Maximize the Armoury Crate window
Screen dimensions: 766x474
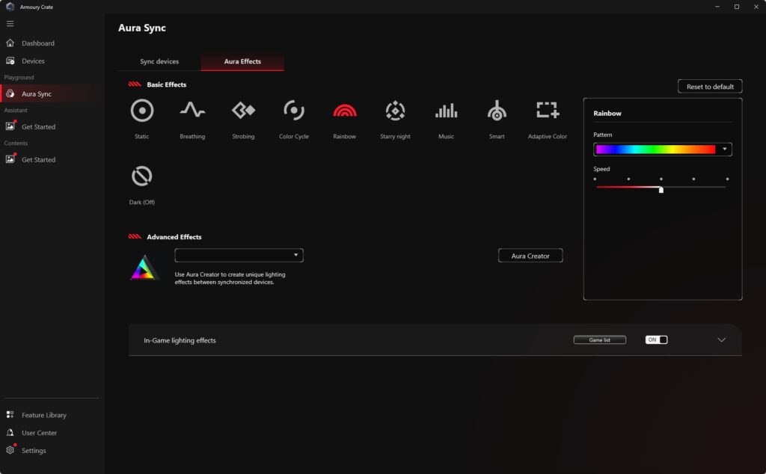(737, 7)
